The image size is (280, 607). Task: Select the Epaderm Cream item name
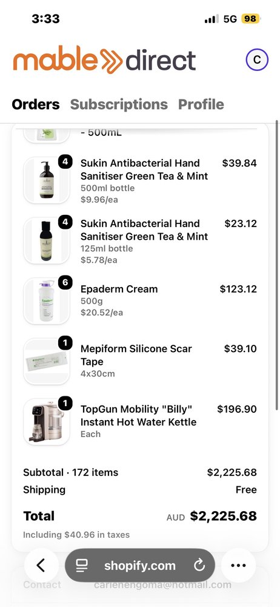click(x=119, y=289)
